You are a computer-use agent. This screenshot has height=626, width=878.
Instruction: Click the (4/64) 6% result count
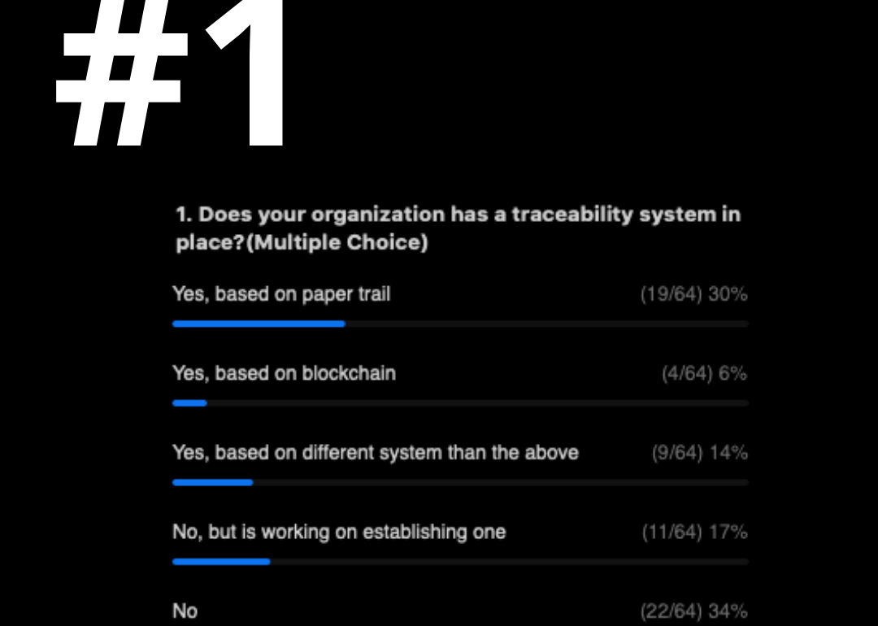click(x=704, y=373)
